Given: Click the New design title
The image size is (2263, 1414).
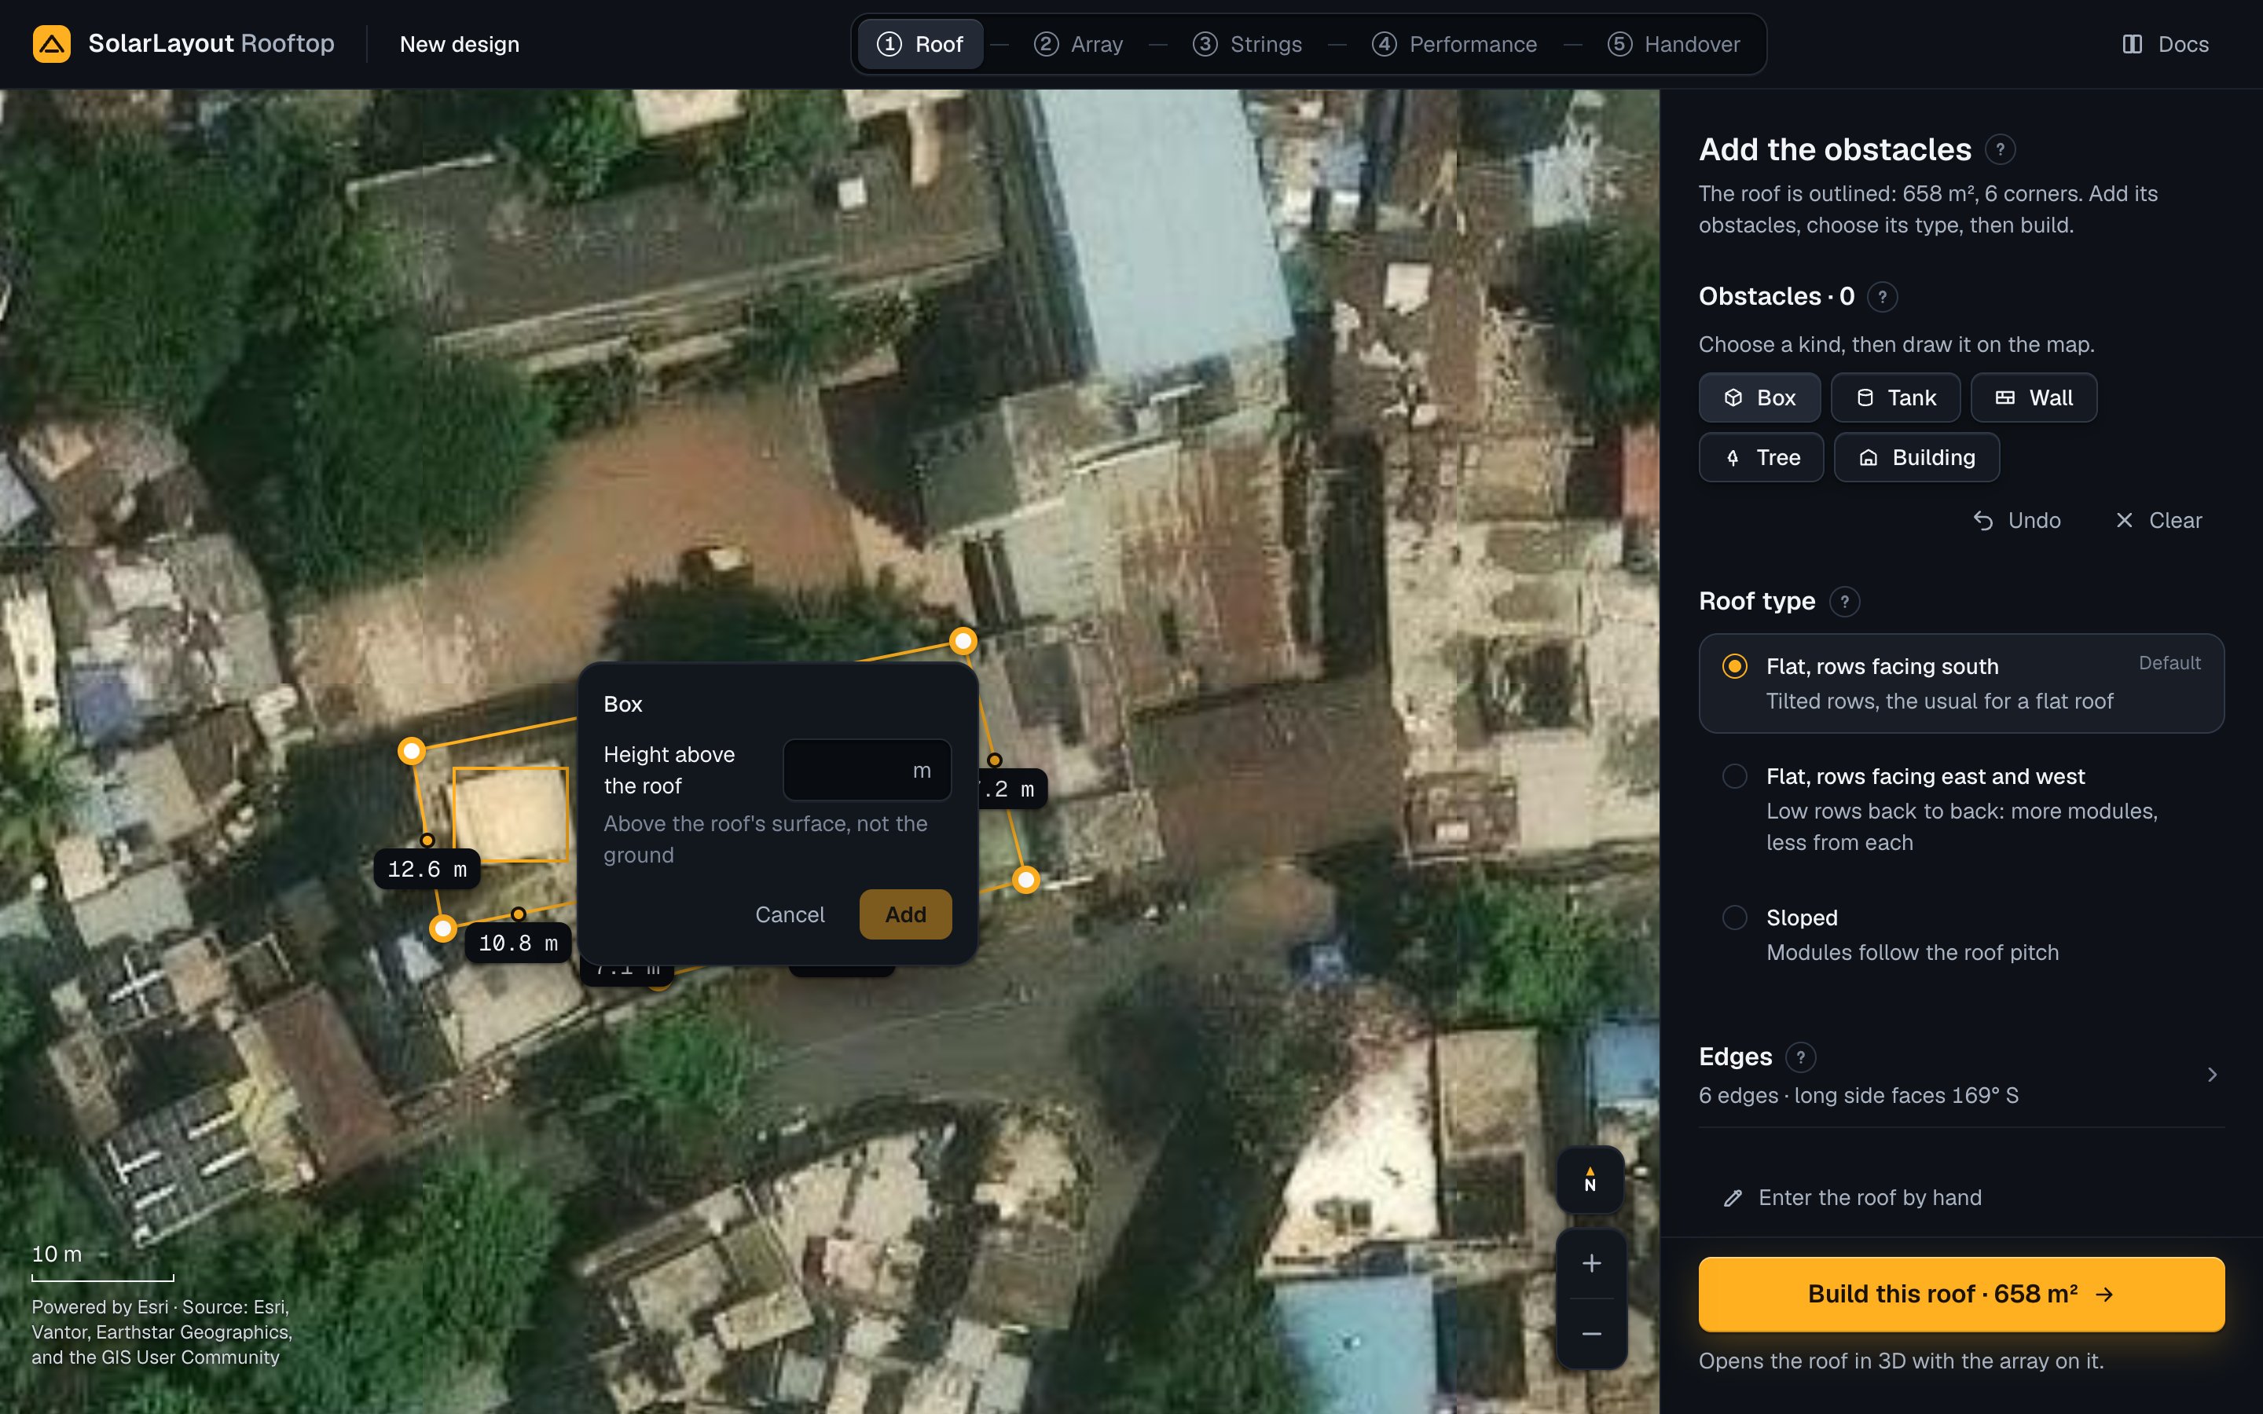Looking at the screenshot, I should tap(459, 44).
